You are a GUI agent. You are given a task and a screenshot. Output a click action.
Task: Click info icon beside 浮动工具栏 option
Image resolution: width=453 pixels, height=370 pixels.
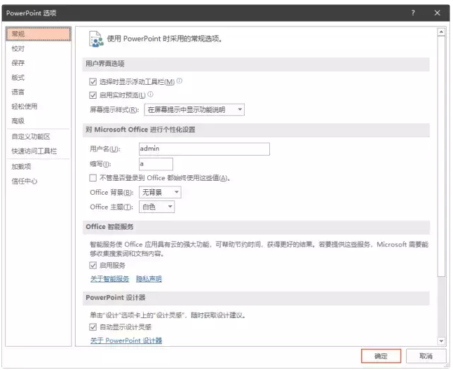[x=180, y=81]
